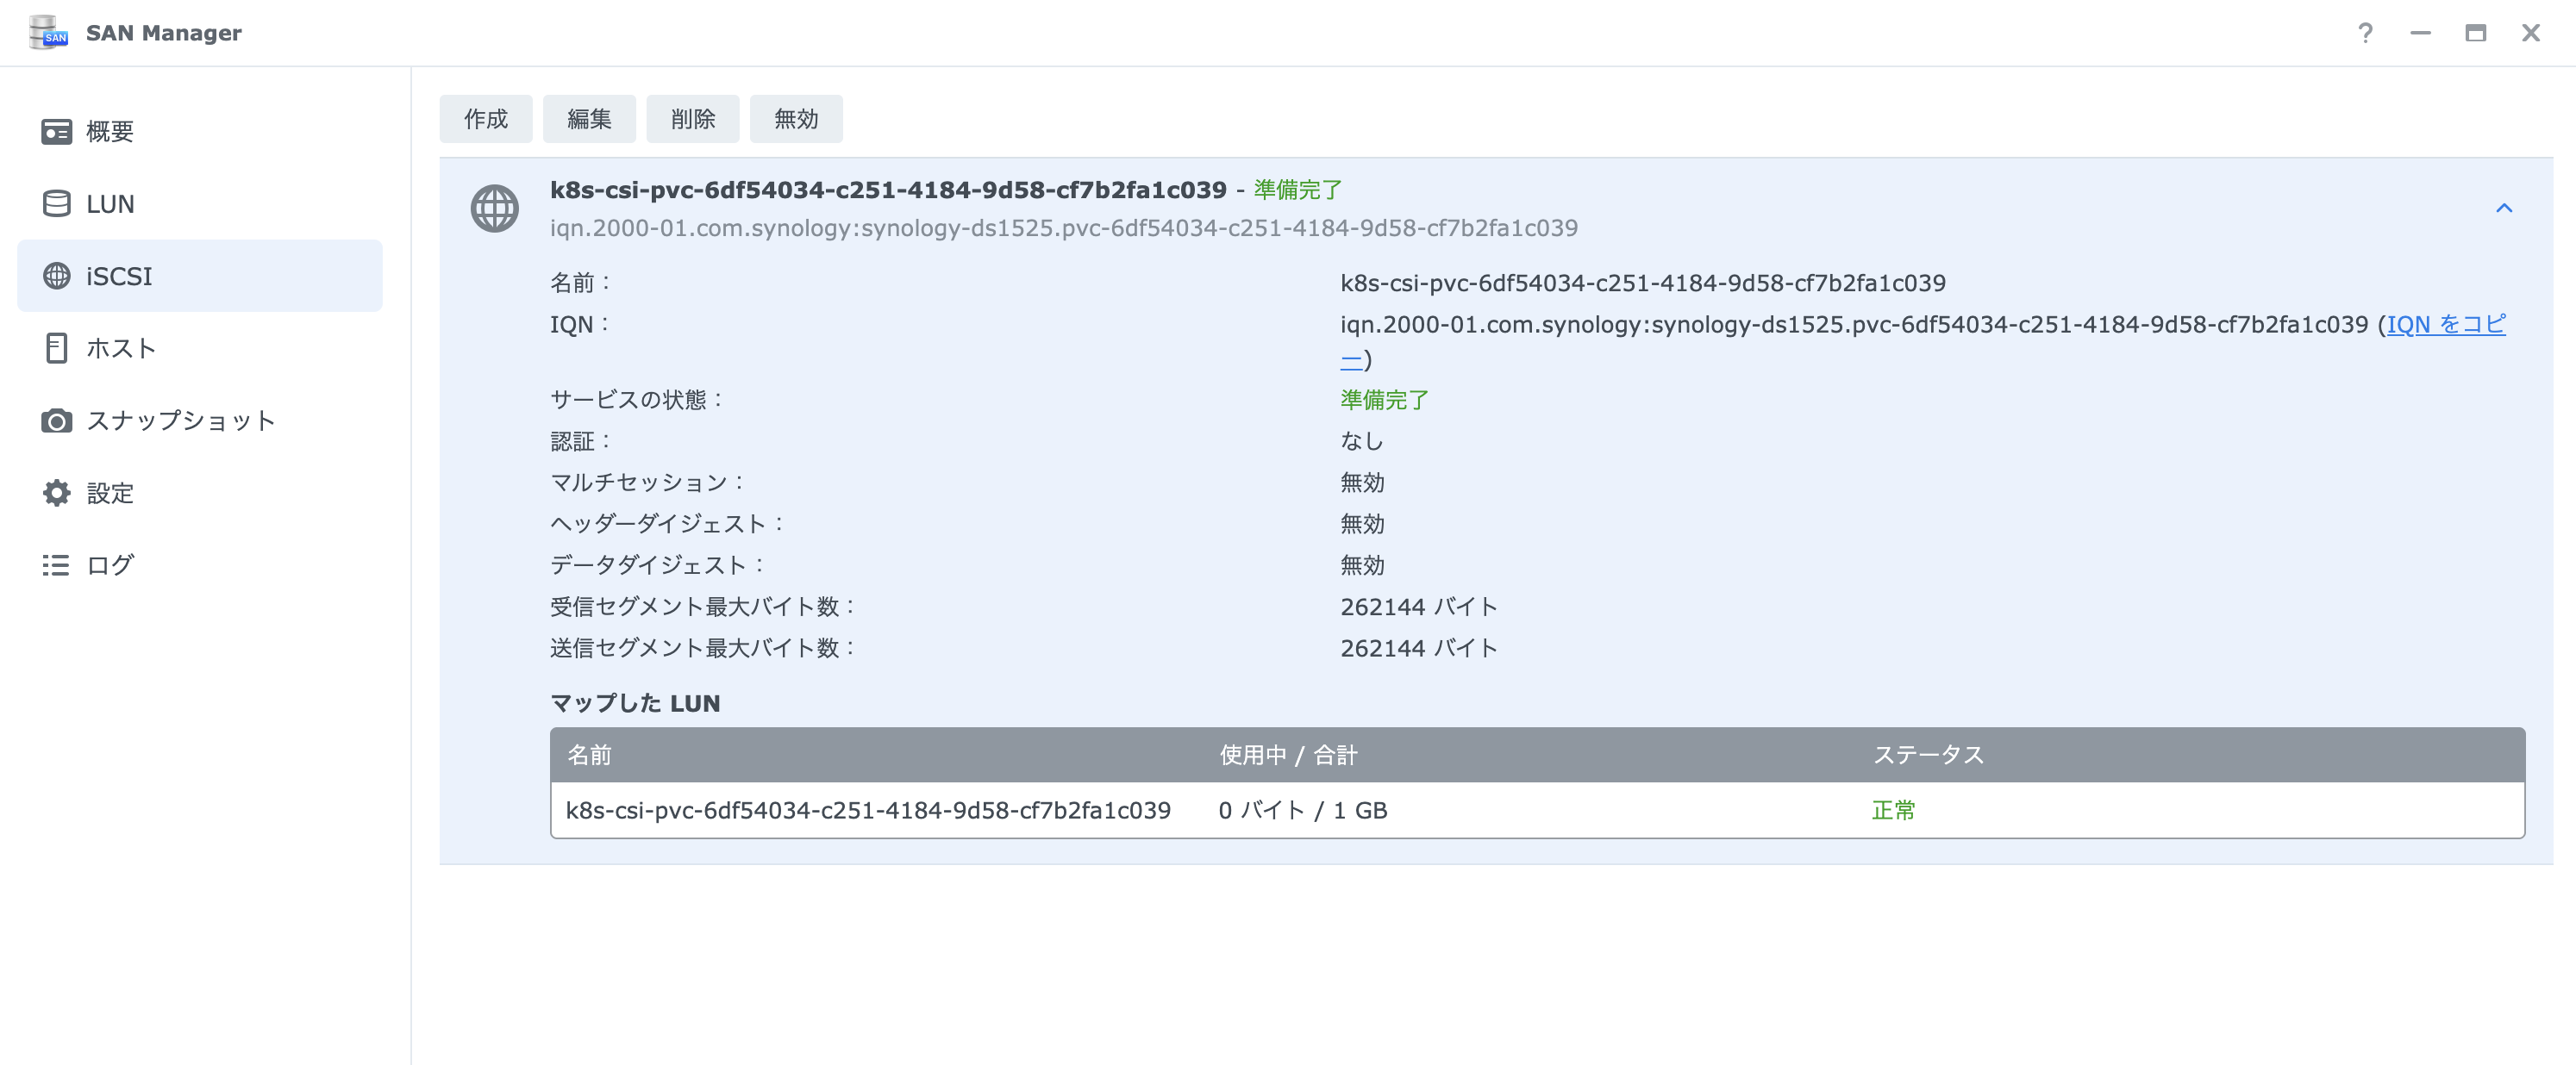The height and width of the screenshot is (1065, 2576).
Task: Click the ステータス column header
Action: [1927, 756]
